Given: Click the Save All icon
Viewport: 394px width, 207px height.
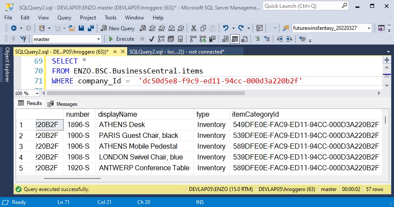Looking at the screenshot, I should (x=91, y=28).
